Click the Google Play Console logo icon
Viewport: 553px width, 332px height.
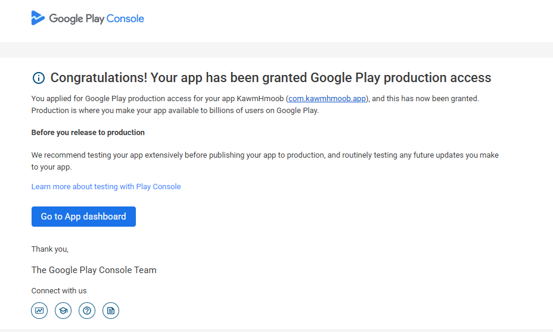38,18
